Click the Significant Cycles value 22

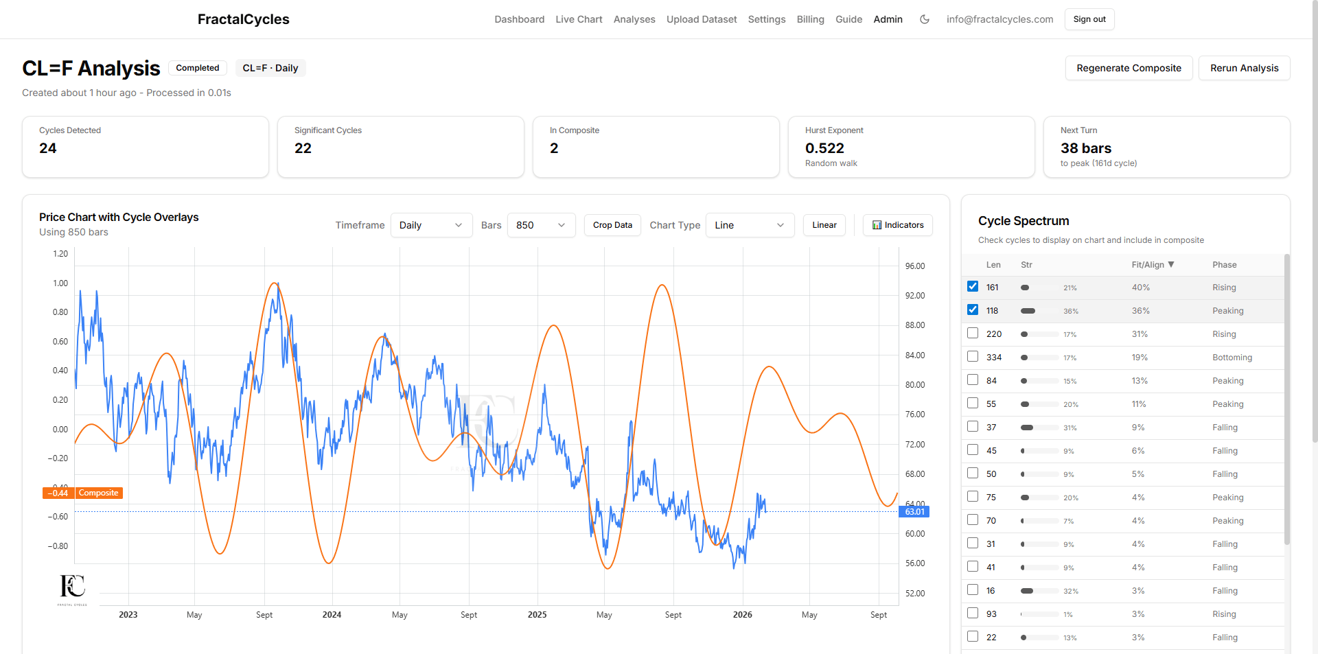pos(303,148)
